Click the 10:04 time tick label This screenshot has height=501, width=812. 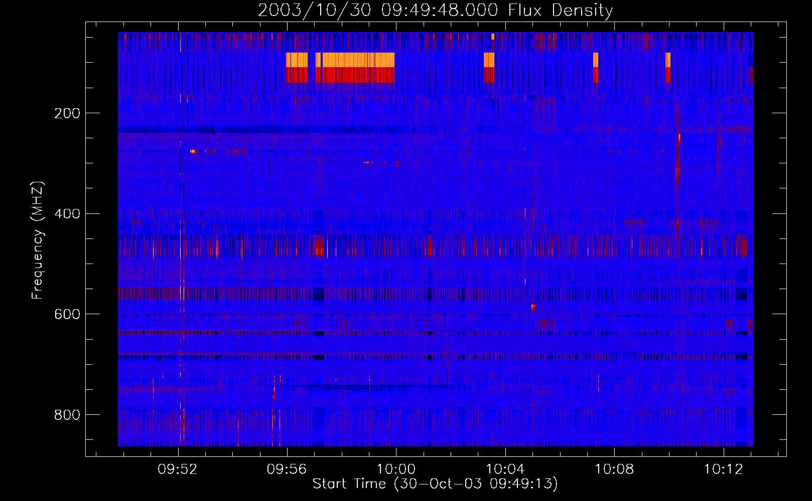pos(505,469)
